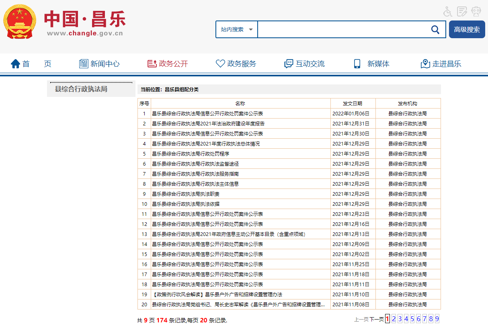The image size is (488, 328).
Task: Open the 新闻中心 menu item
Action: coord(99,64)
